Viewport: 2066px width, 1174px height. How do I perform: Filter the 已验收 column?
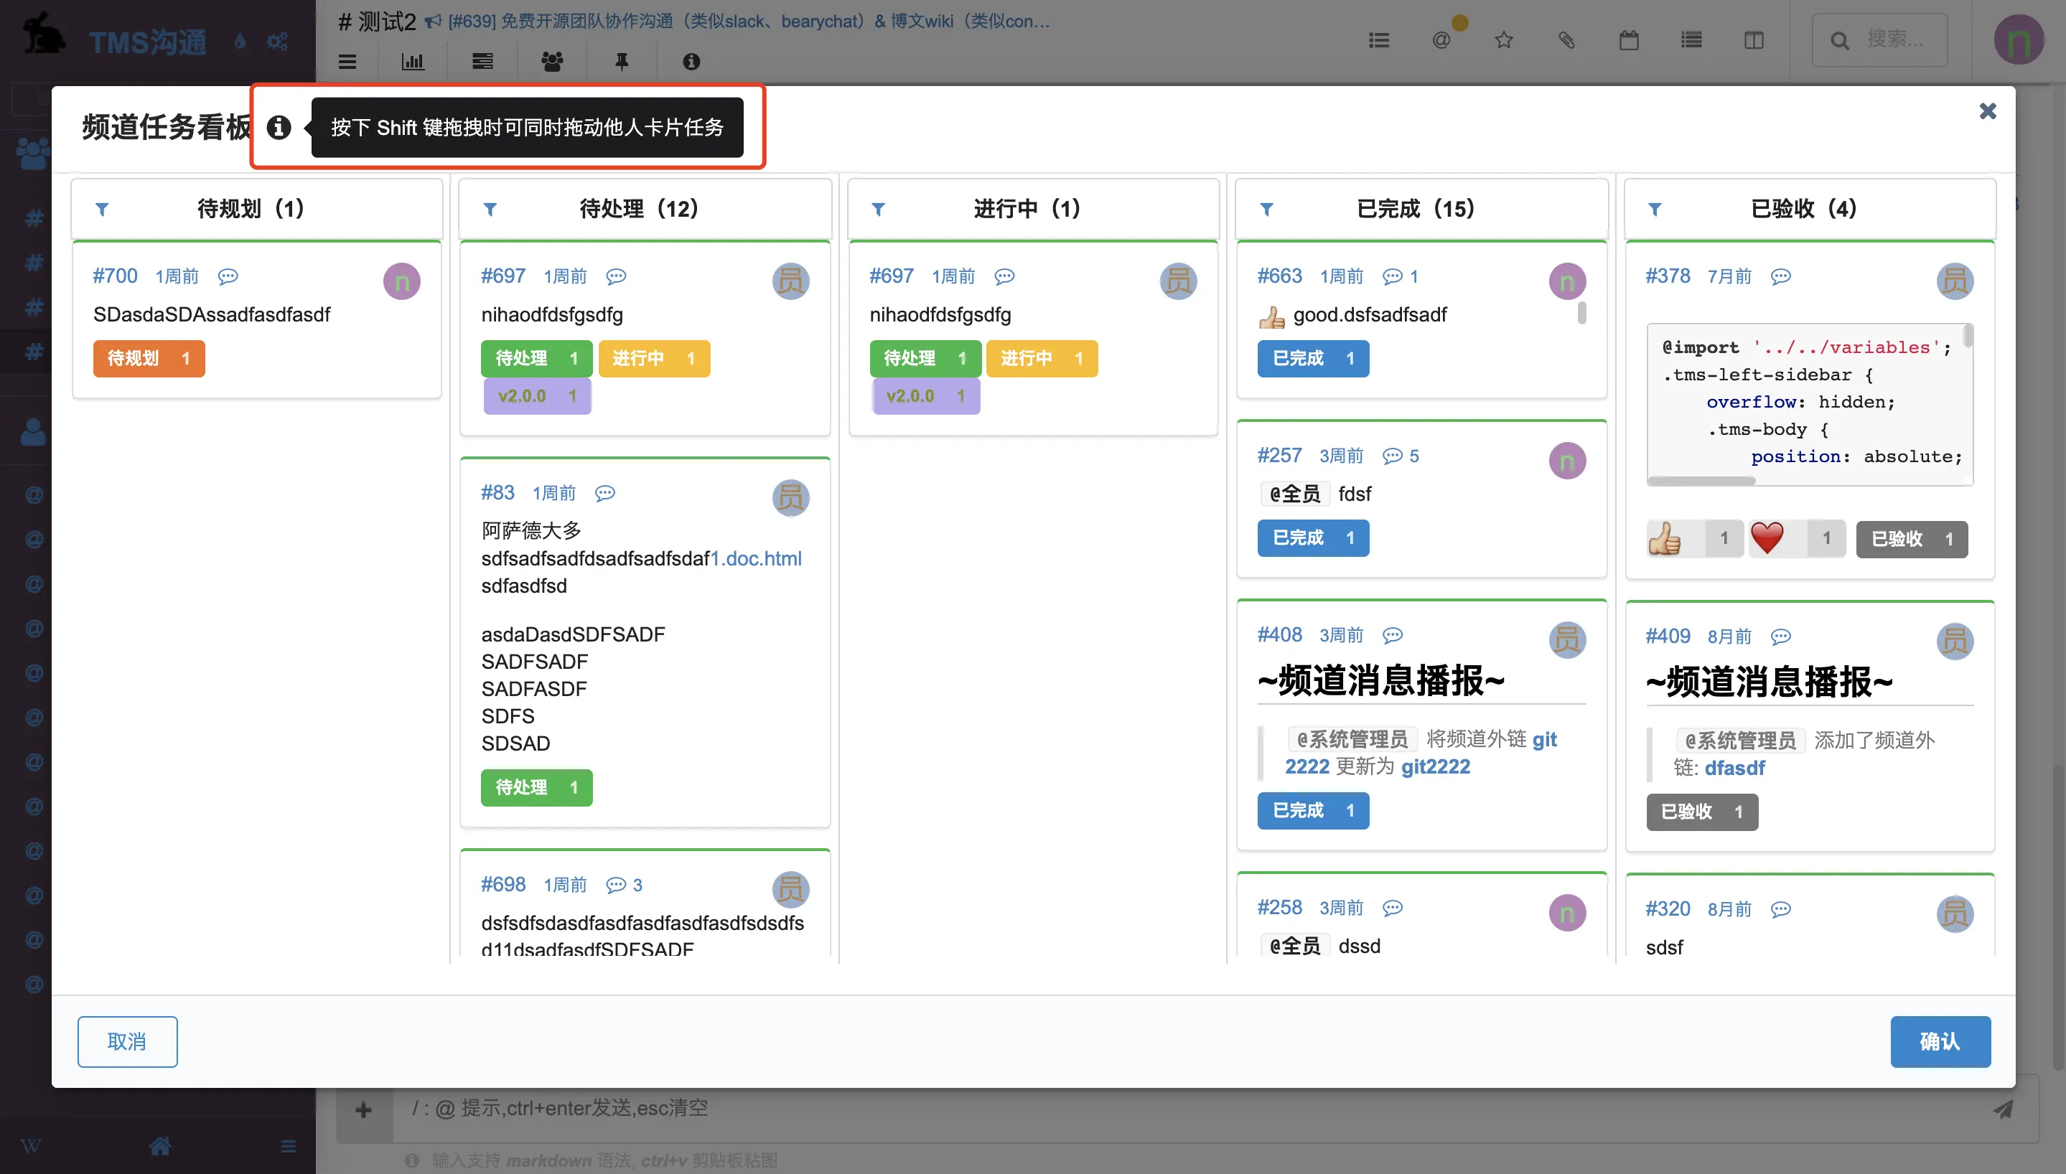(1655, 210)
